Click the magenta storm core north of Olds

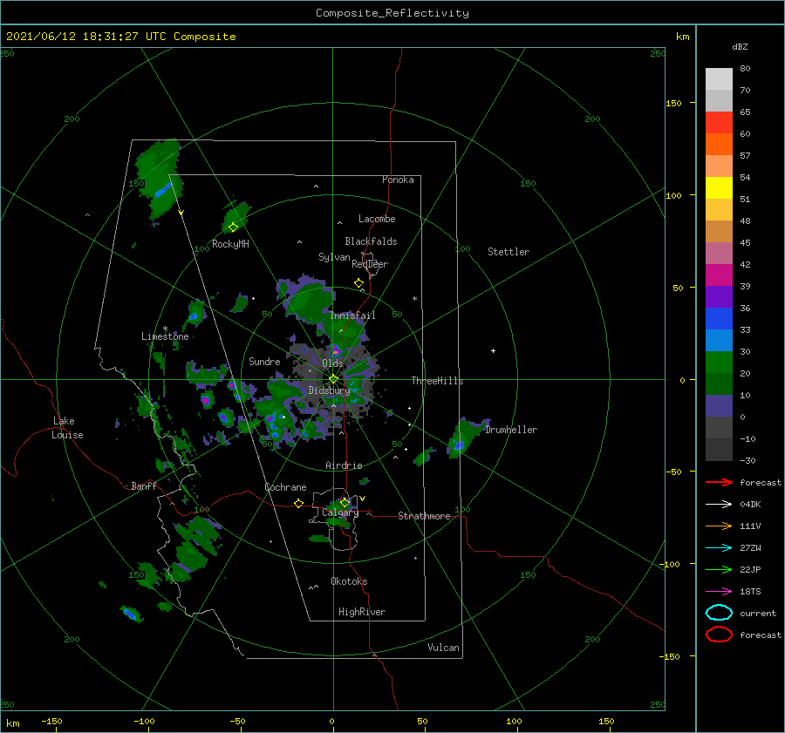click(336, 350)
